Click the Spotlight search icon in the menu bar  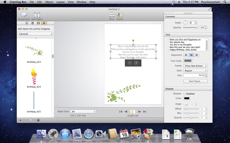point(225,2)
